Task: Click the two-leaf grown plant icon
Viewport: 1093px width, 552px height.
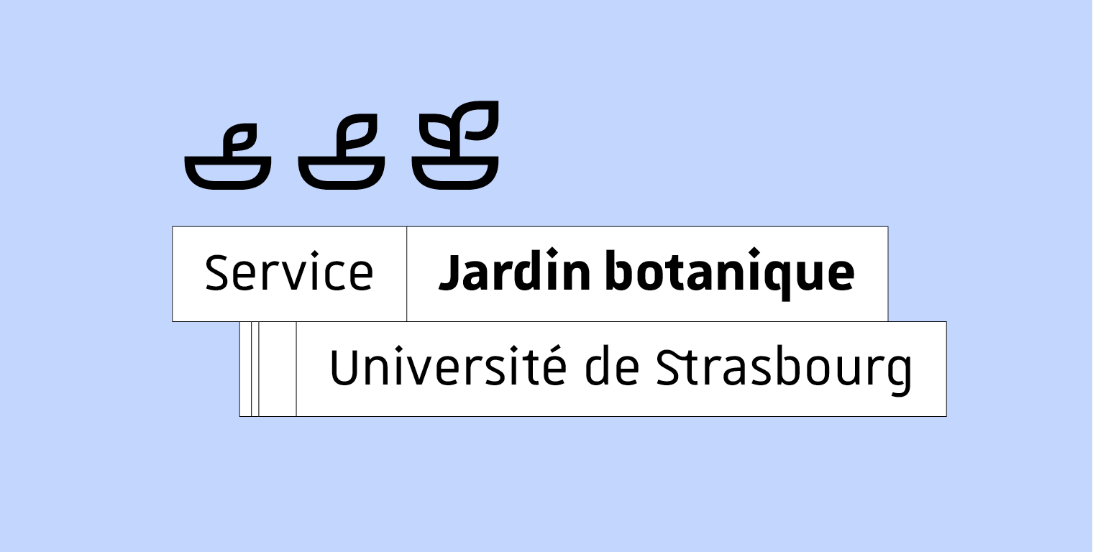Action: point(455,145)
